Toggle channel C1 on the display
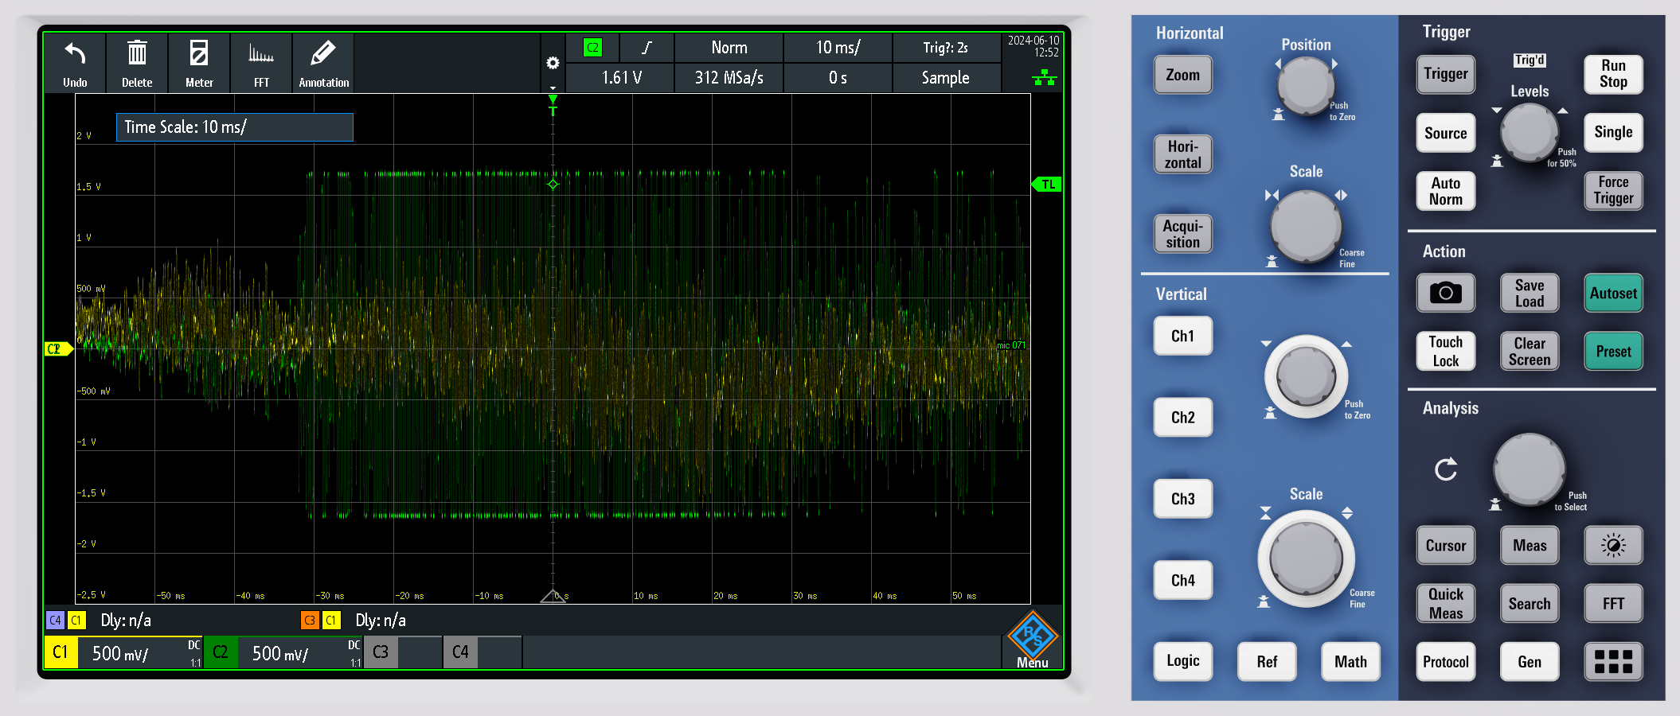Viewport: 1680px width, 716px height. (x=61, y=652)
